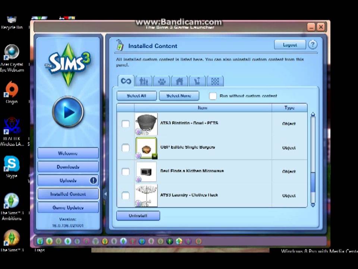Viewport: 358px width, 269px height.
Task: Show all content with the infinity tab
Action: [x=126, y=81]
